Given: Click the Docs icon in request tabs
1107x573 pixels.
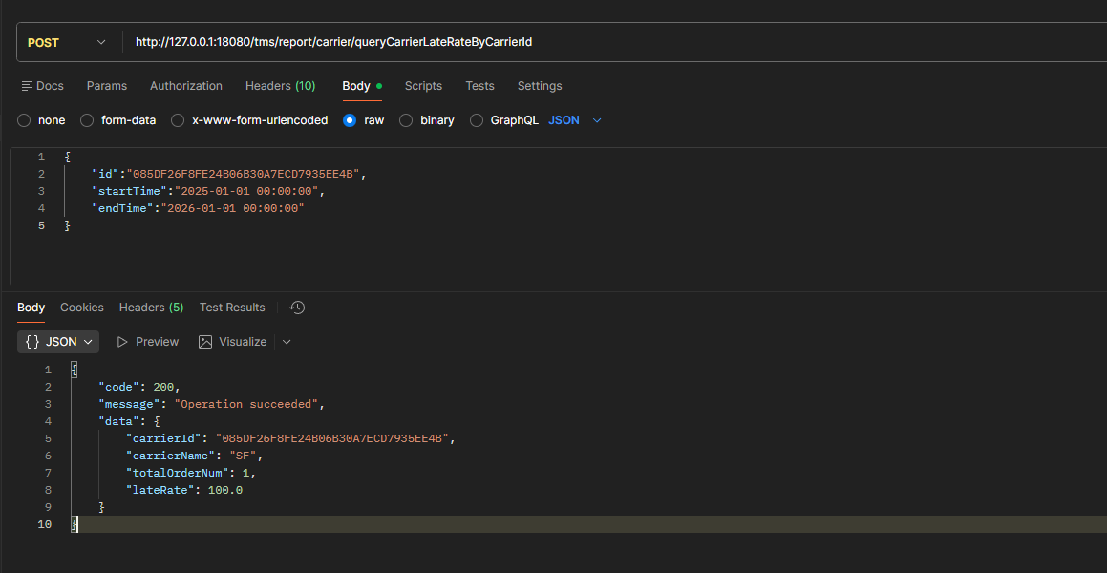Looking at the screenshot, I should (27, 86).
